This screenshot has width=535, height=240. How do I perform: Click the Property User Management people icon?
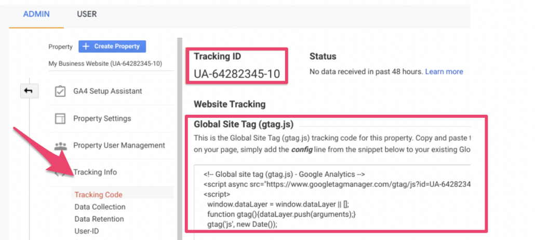(x=60, y=145)
